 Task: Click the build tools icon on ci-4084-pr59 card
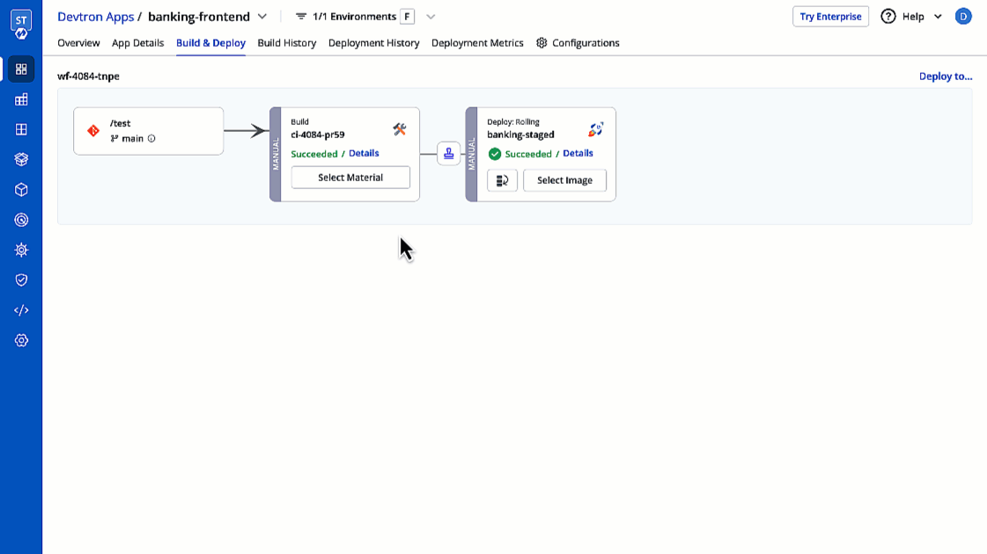[x=400, y=128]
